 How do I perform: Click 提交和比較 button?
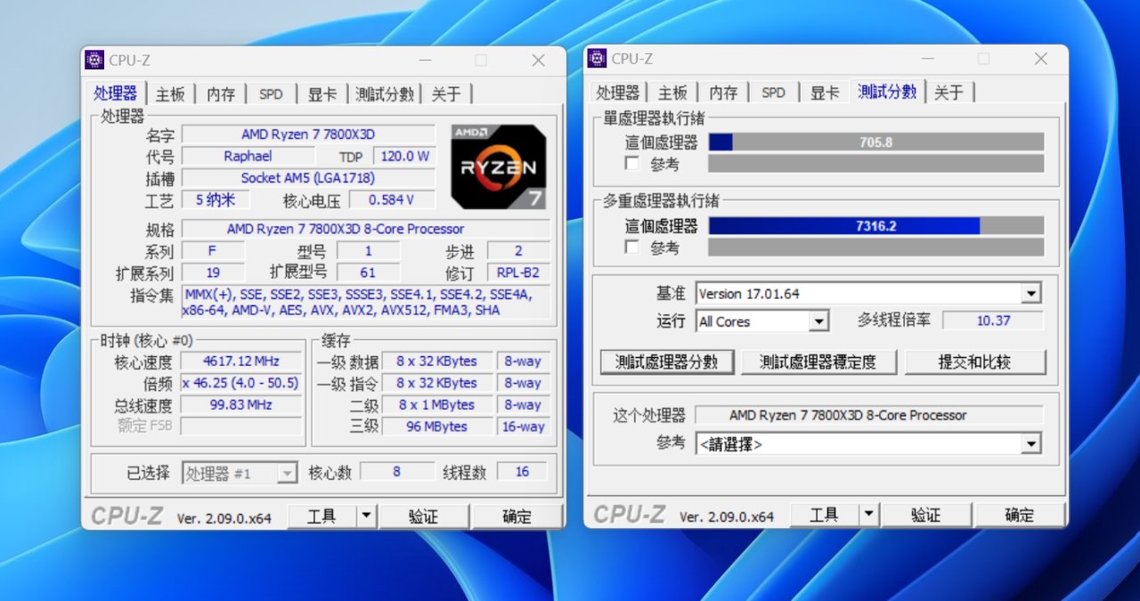(974, 362)
